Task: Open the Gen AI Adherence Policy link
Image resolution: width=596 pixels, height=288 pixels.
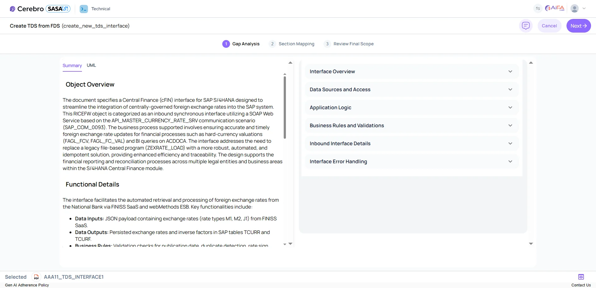Action: pos(27,285)
